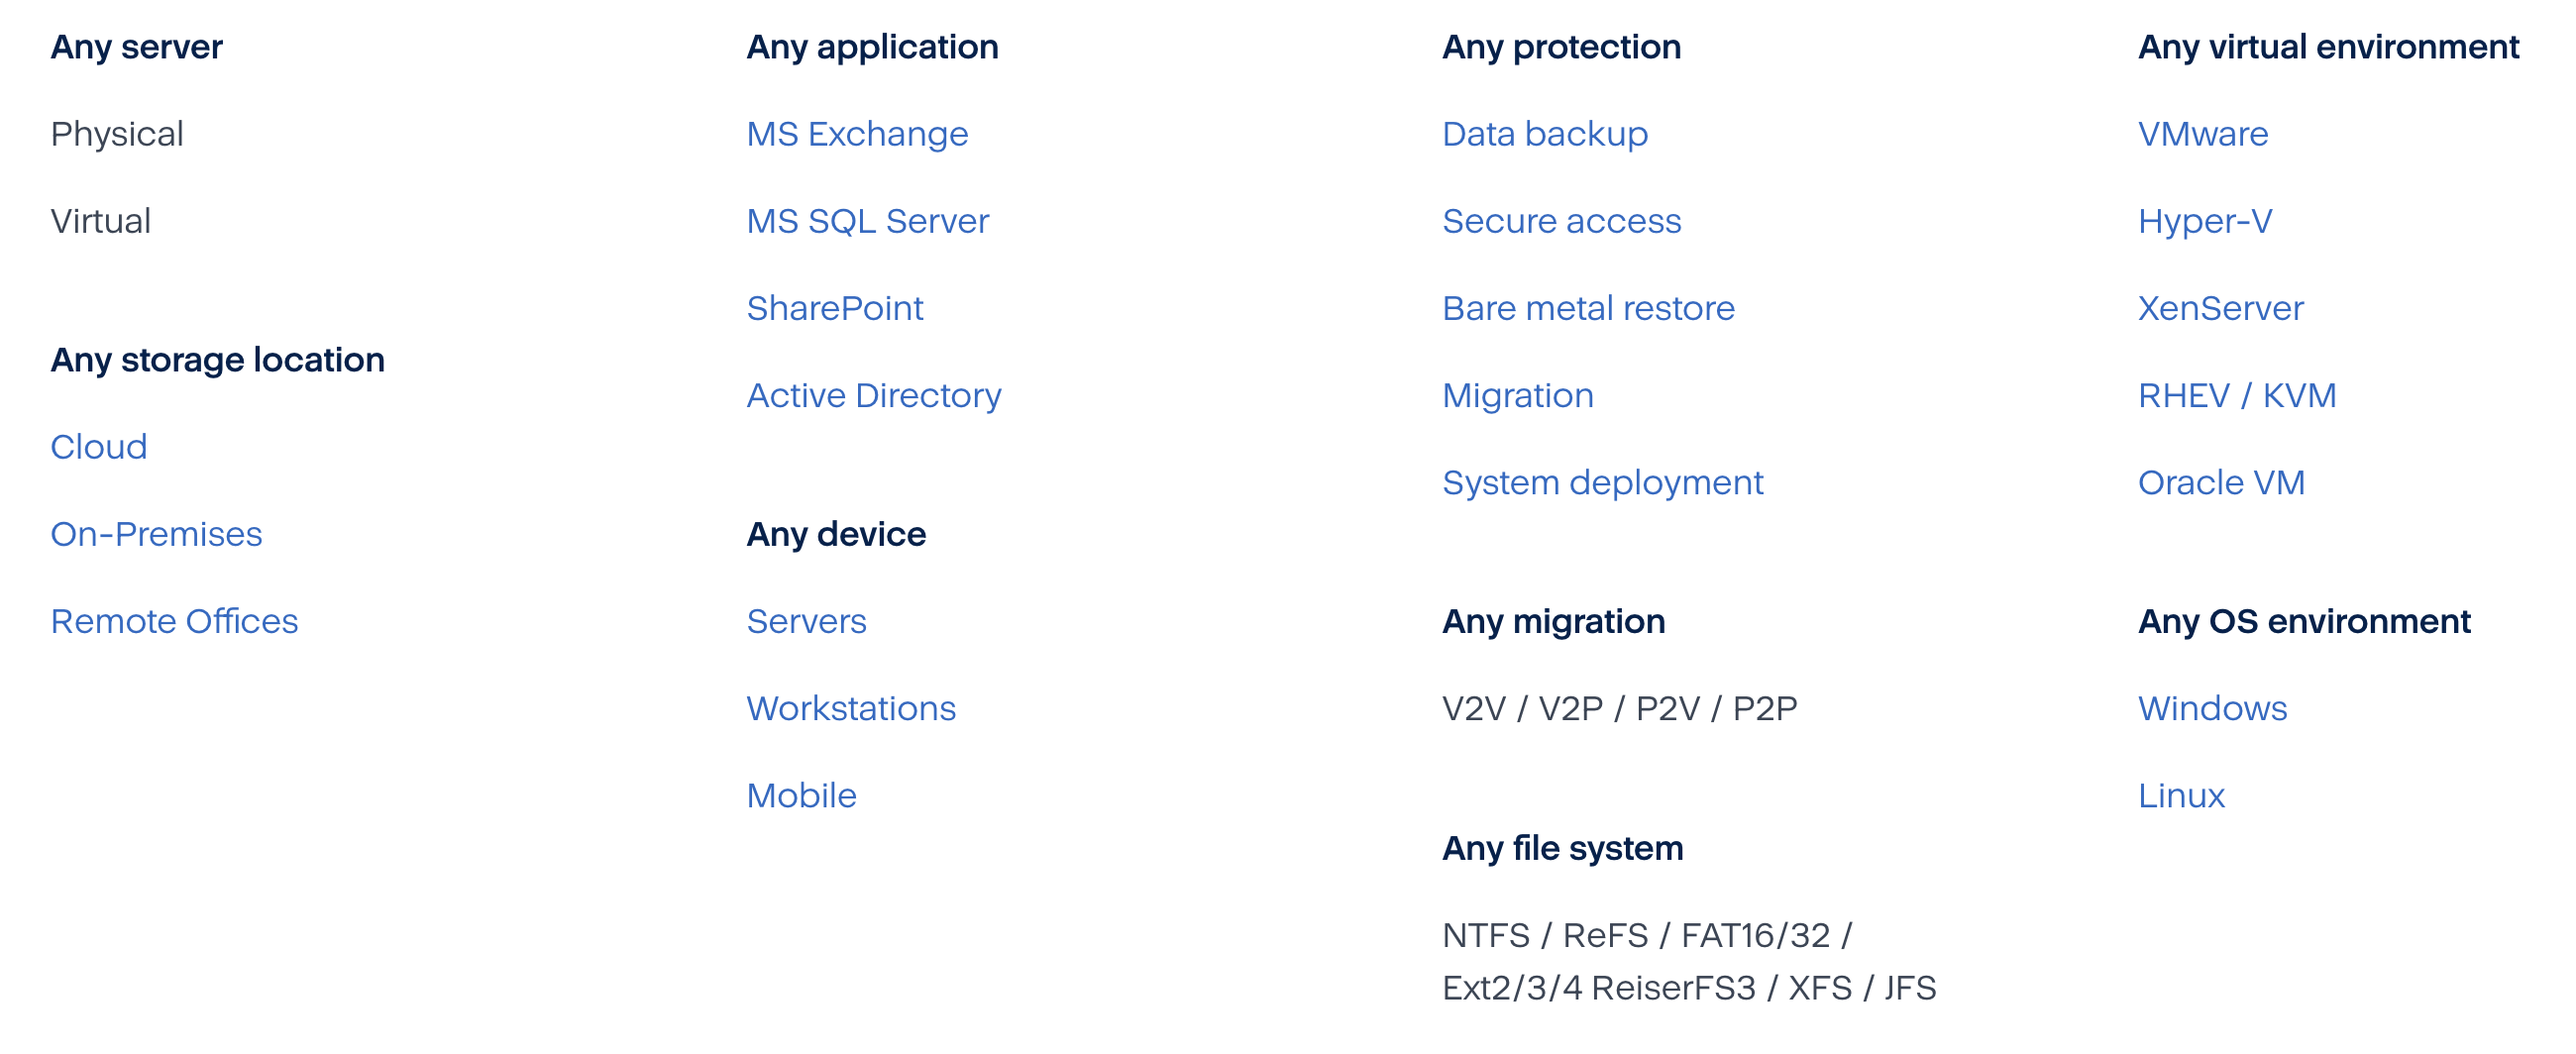The width and height of the screenshot is (2576, 1054).
Task: Click the Any virtual environment heading
Action: coord(2329,48)
